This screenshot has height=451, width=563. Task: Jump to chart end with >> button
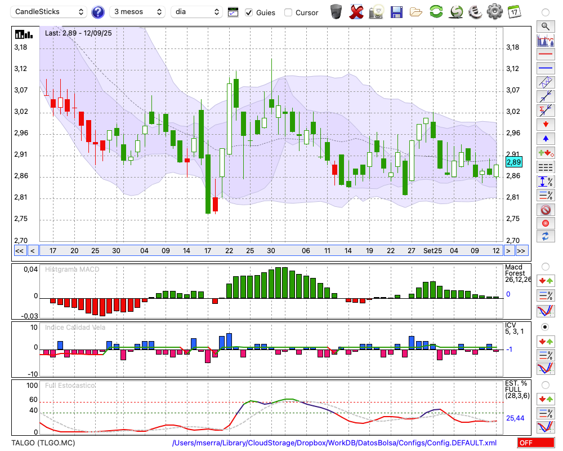(522, 251)
